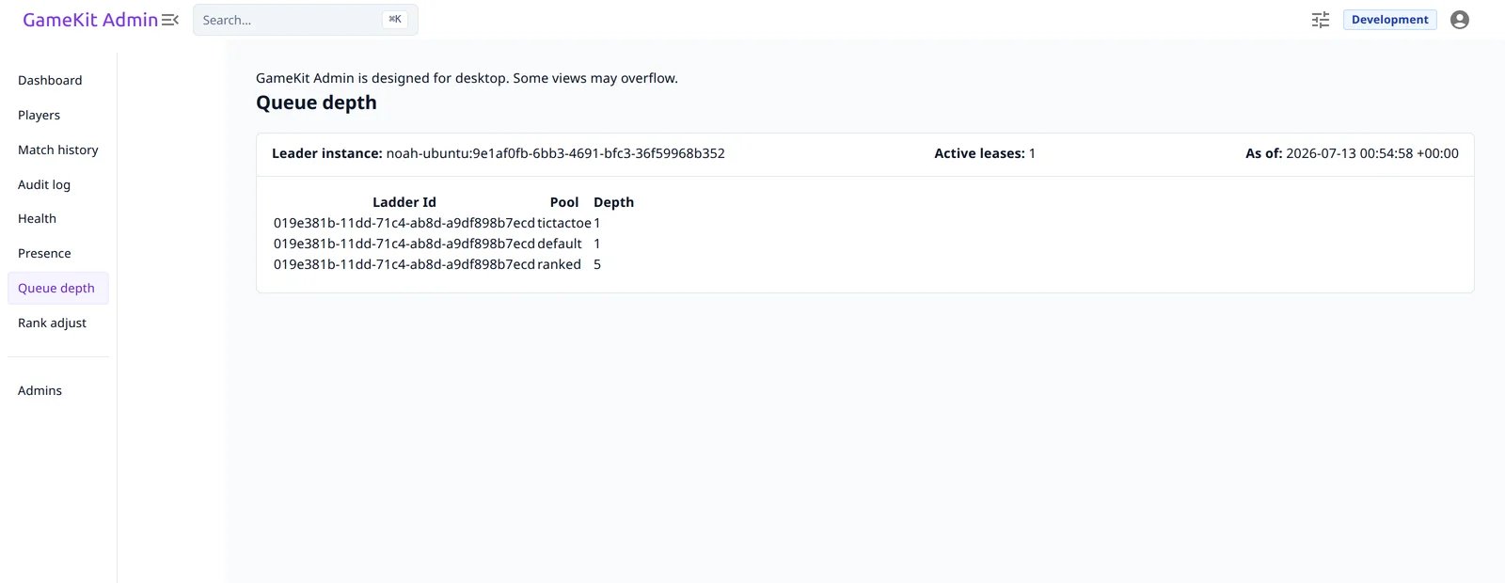Collapse the sidebar menu icon
The image size is (1505, 583).
tap(170, 20)
